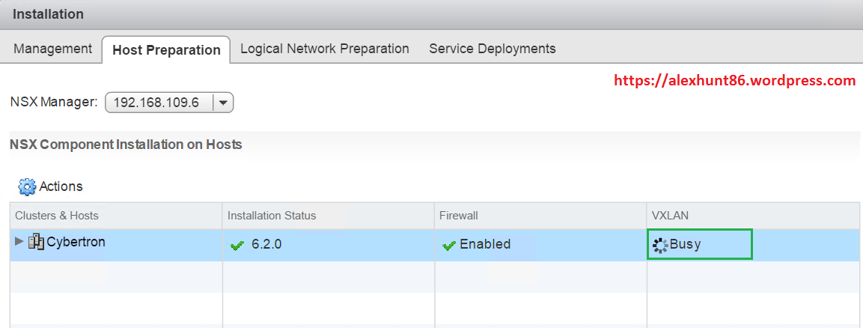
Task: Open the Logical Network Preparation tab
Action: [324, 49]
